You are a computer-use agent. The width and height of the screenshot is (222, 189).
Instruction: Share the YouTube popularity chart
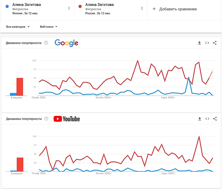215,119
